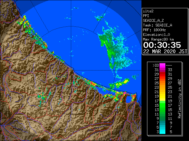
Task: Select the 'PPI' scan type text
Action: tap(146, 16)
